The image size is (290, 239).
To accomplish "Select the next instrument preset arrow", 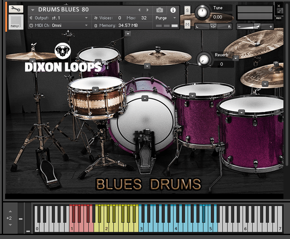I will (x=147, y=10).
